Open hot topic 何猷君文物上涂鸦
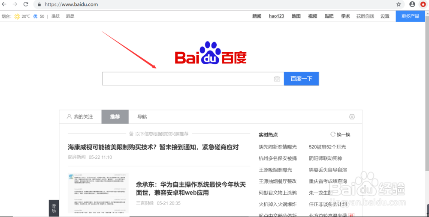 tap(278, 193)
